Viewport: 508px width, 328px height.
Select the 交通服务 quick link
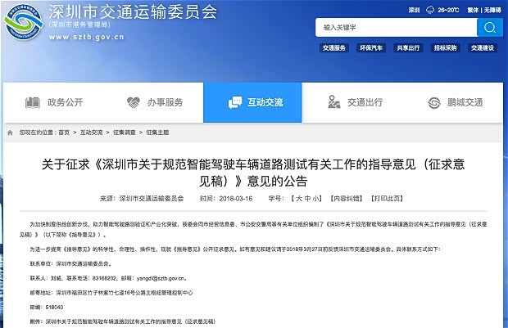(334, 48)
